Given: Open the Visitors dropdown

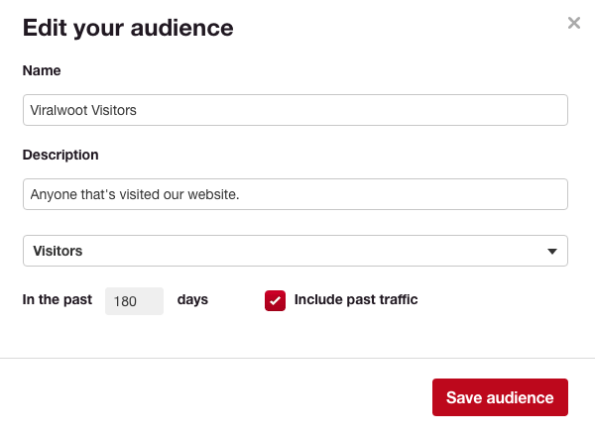Looking at the screenshot, I should [296, 251].
